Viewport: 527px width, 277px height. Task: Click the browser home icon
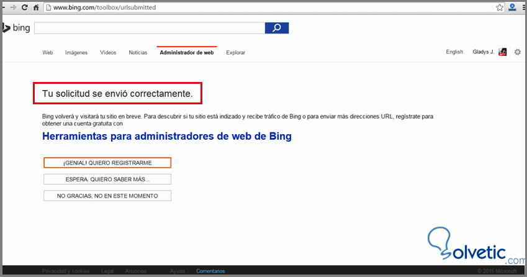tap(36, 7)
